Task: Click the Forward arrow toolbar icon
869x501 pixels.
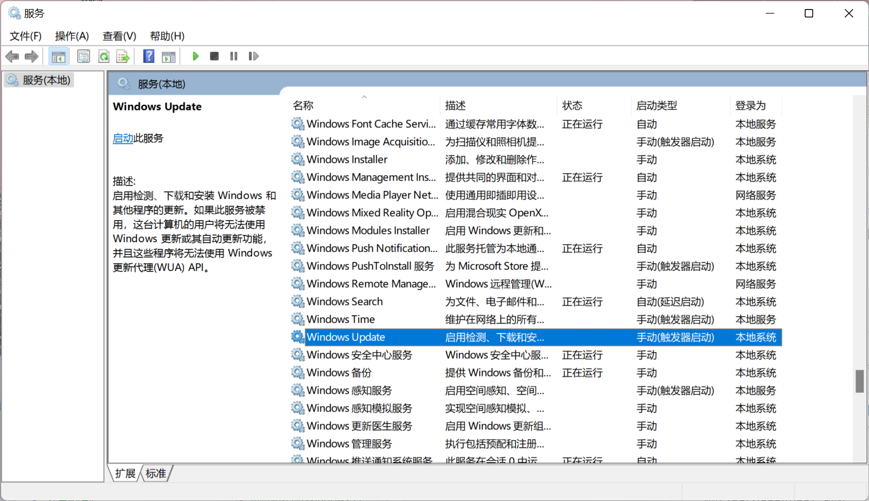Action: [32, 56]
